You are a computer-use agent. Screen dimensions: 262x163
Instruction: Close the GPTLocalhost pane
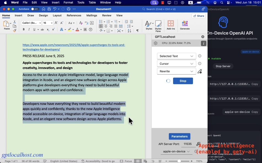(203, 37)
